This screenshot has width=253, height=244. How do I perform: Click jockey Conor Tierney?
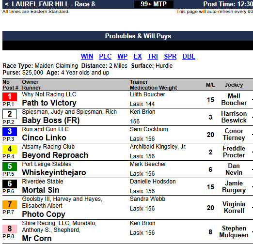[x=234, y=135]
